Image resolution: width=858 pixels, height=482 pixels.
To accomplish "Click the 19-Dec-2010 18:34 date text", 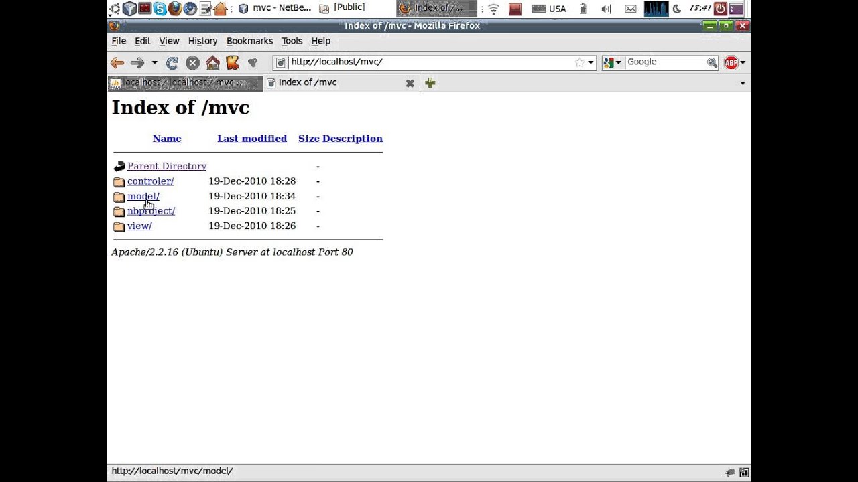I will 252,196.
